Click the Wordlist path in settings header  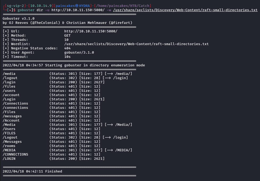point(136,44)
